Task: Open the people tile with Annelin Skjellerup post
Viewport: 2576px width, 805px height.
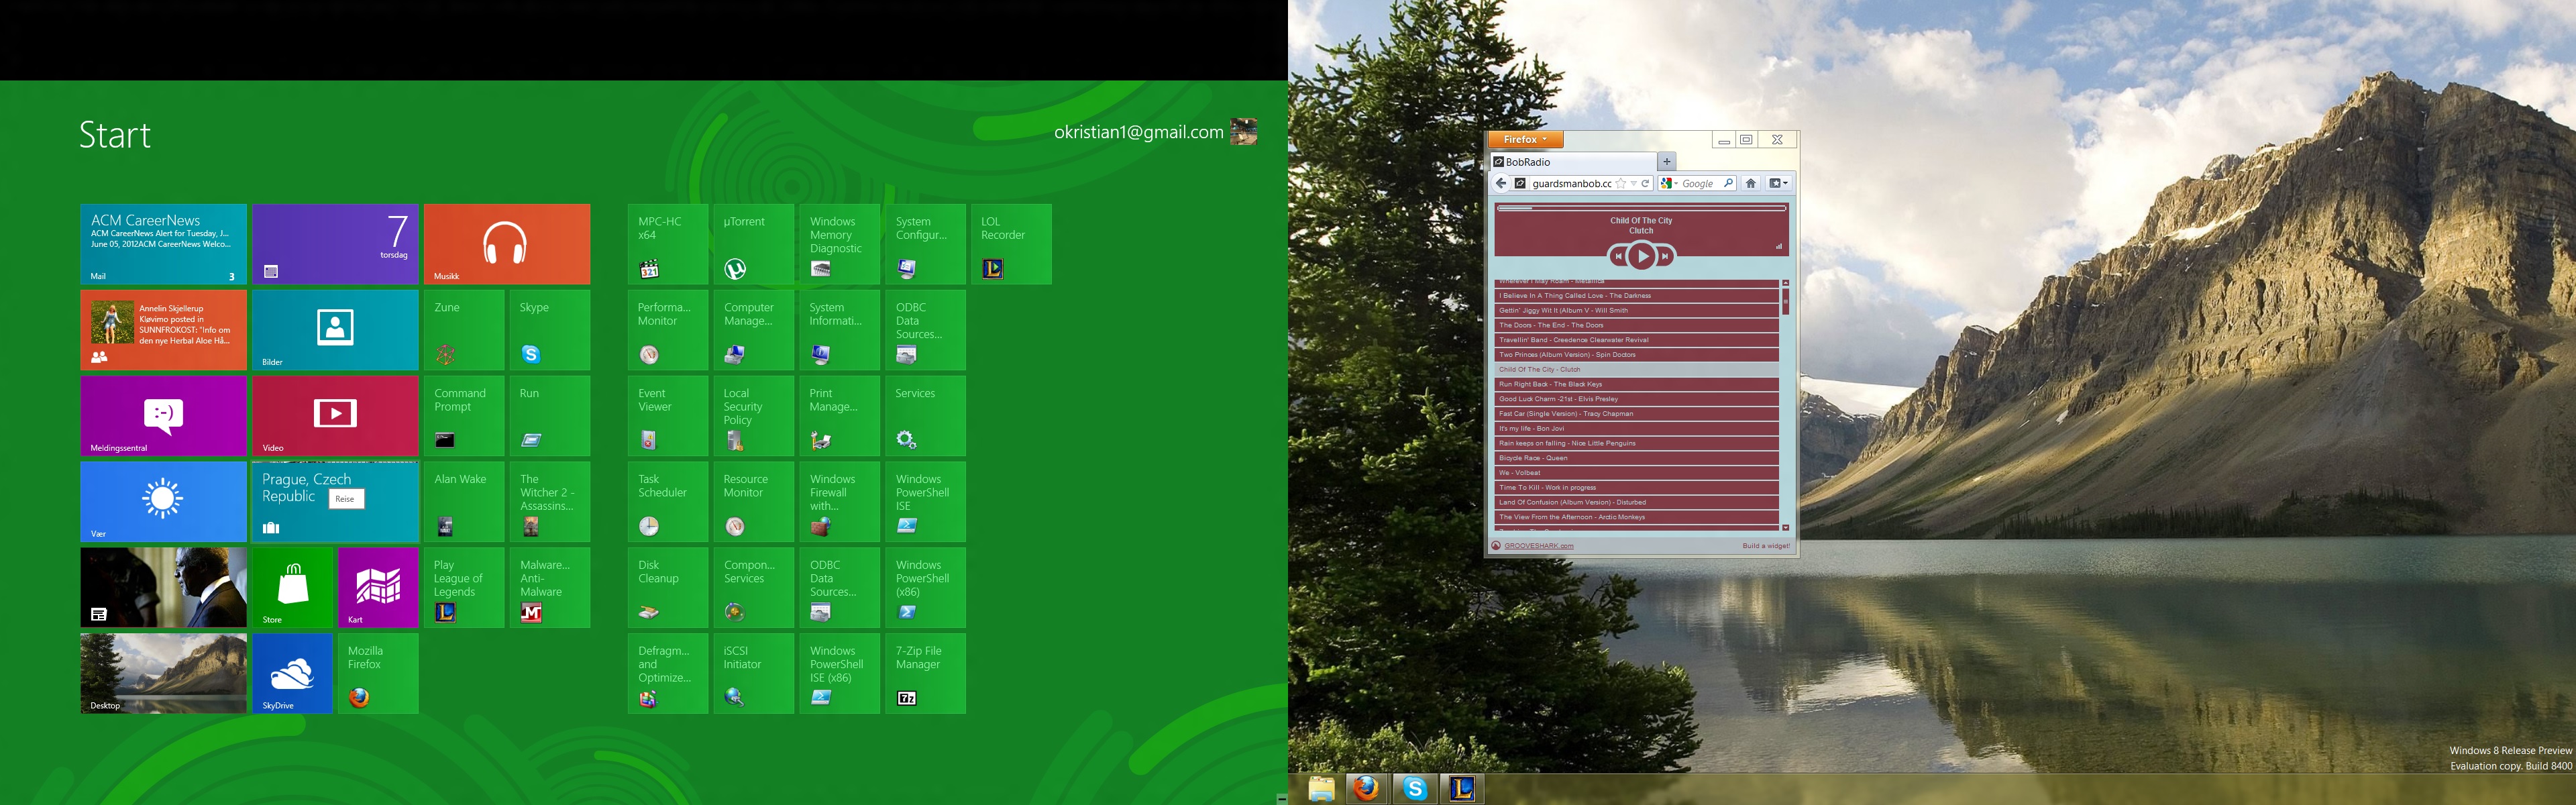Action: [163, 330]
